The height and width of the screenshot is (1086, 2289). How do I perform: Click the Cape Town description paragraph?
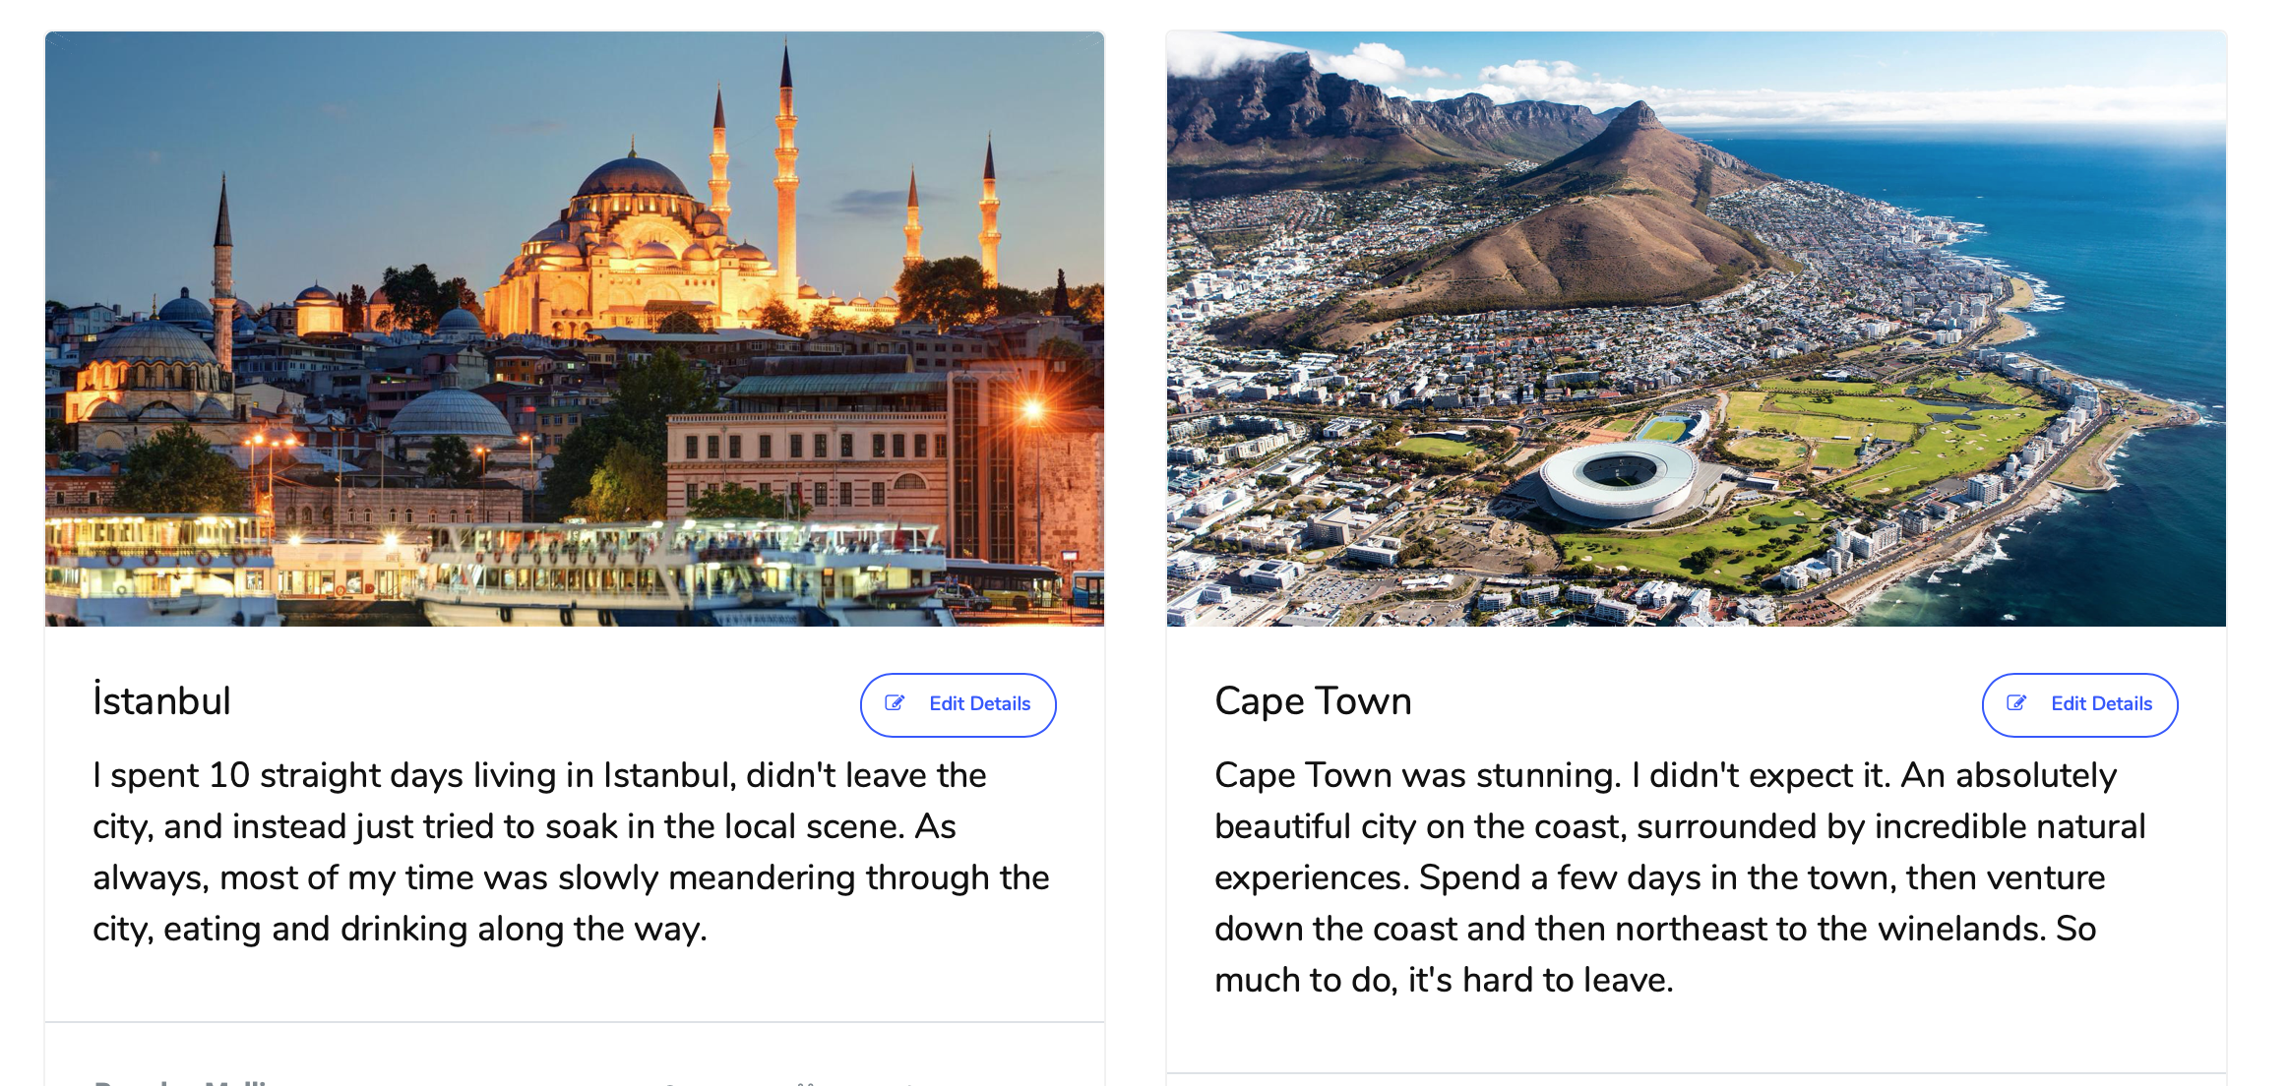pyautogui.click(x=1678, y=877)
